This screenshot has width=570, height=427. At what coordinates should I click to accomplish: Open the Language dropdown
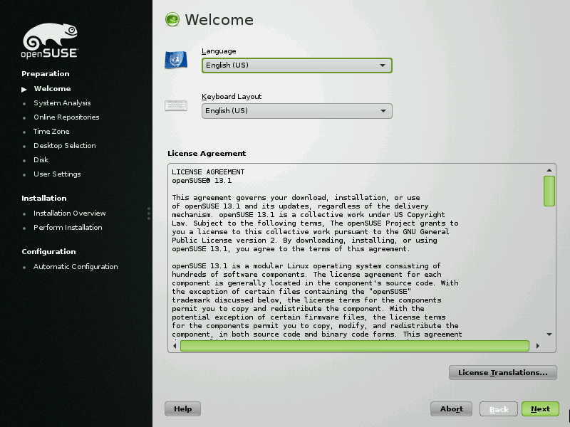tap(296, 65)
